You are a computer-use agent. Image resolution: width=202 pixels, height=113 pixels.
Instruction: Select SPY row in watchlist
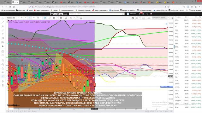[x=188, y=90]
